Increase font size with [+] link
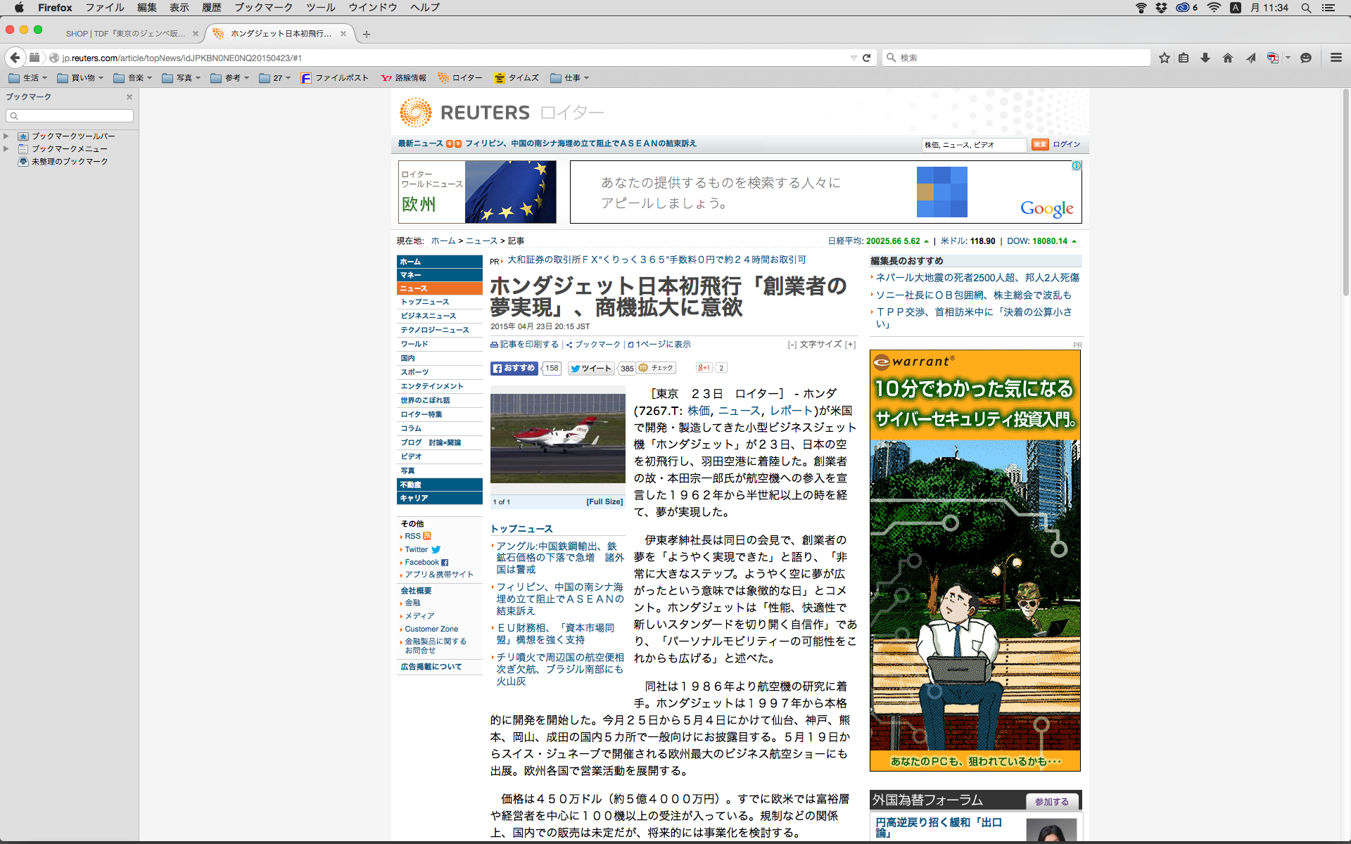 (x=850, y=345)
